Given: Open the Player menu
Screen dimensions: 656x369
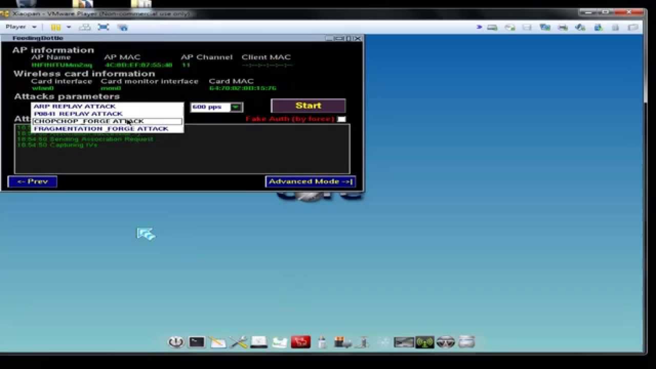Looking at the screenshot, I should click(21, 27).
